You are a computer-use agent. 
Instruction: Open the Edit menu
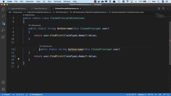coord(21,1)
